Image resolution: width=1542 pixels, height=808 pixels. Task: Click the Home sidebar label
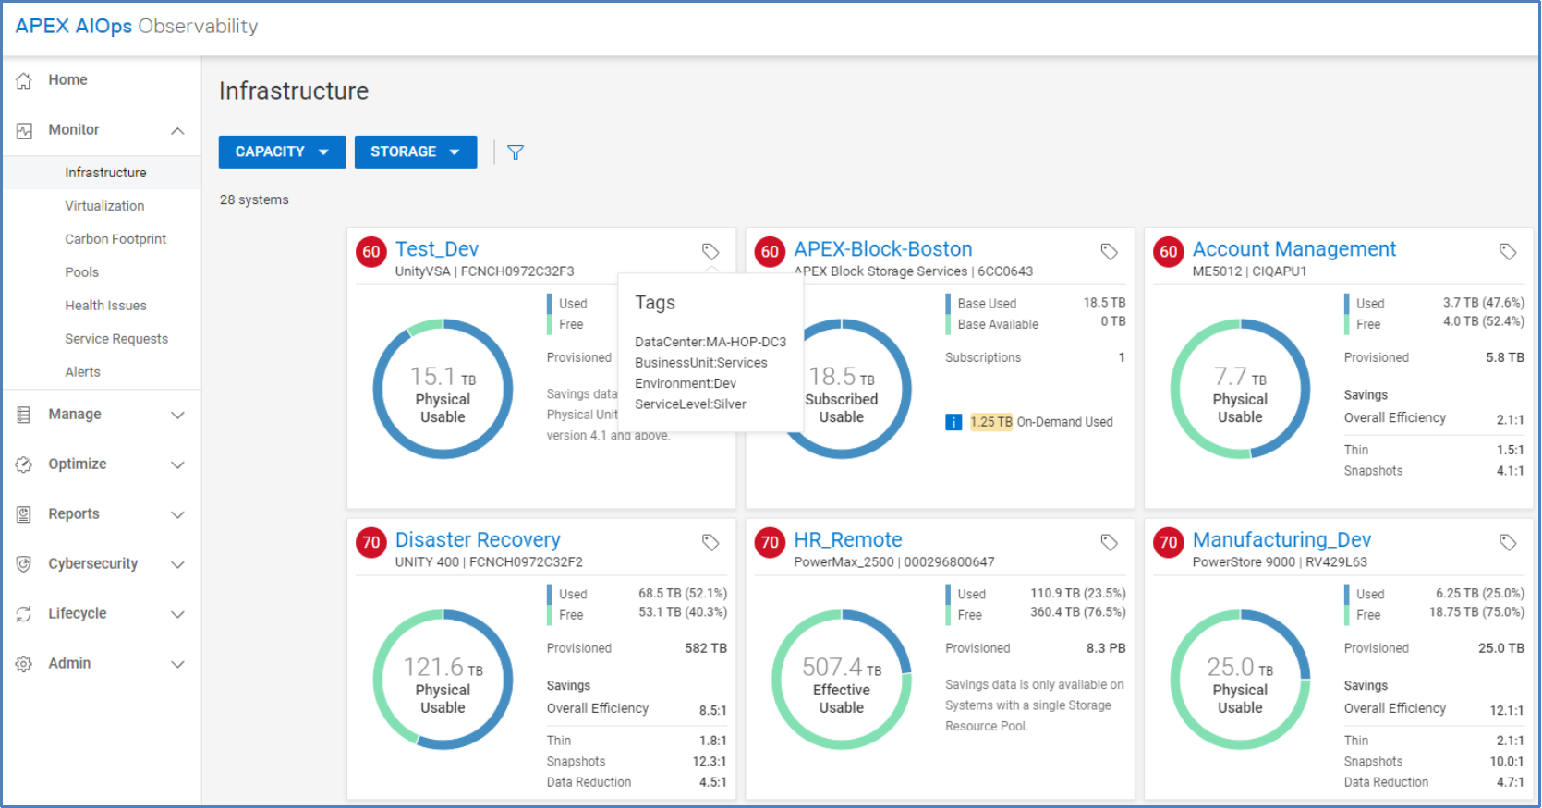[67, 80]
